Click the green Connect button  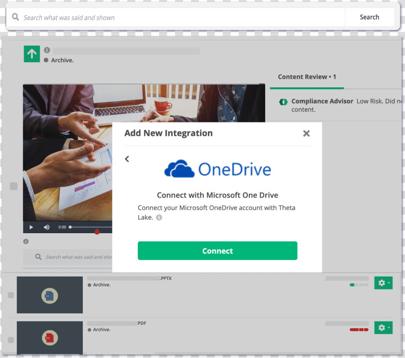pyautogui.click(x=217, y=251)
